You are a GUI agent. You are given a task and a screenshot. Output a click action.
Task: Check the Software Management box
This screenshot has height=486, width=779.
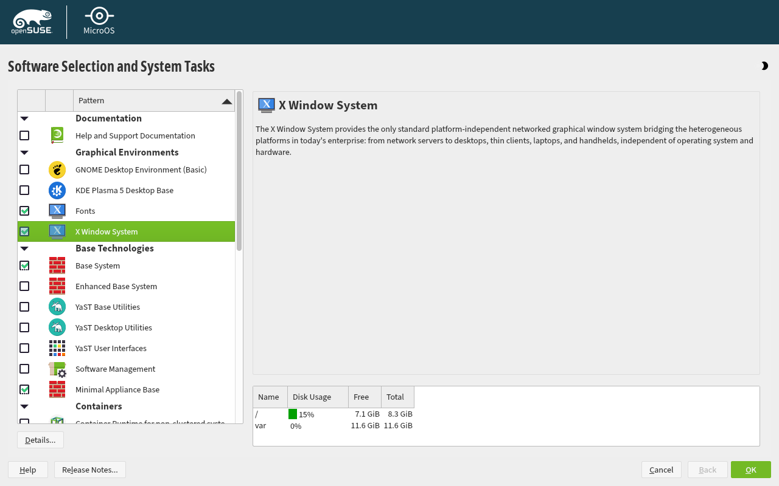point(24,369)
